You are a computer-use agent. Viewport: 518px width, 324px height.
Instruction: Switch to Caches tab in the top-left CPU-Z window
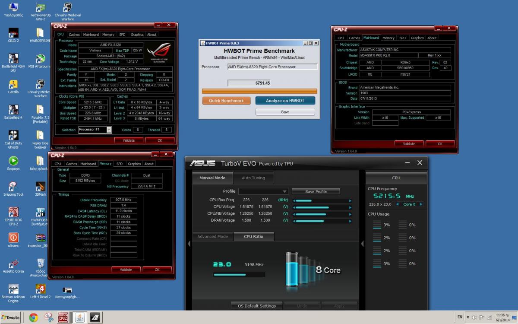[x=74, y=35]
